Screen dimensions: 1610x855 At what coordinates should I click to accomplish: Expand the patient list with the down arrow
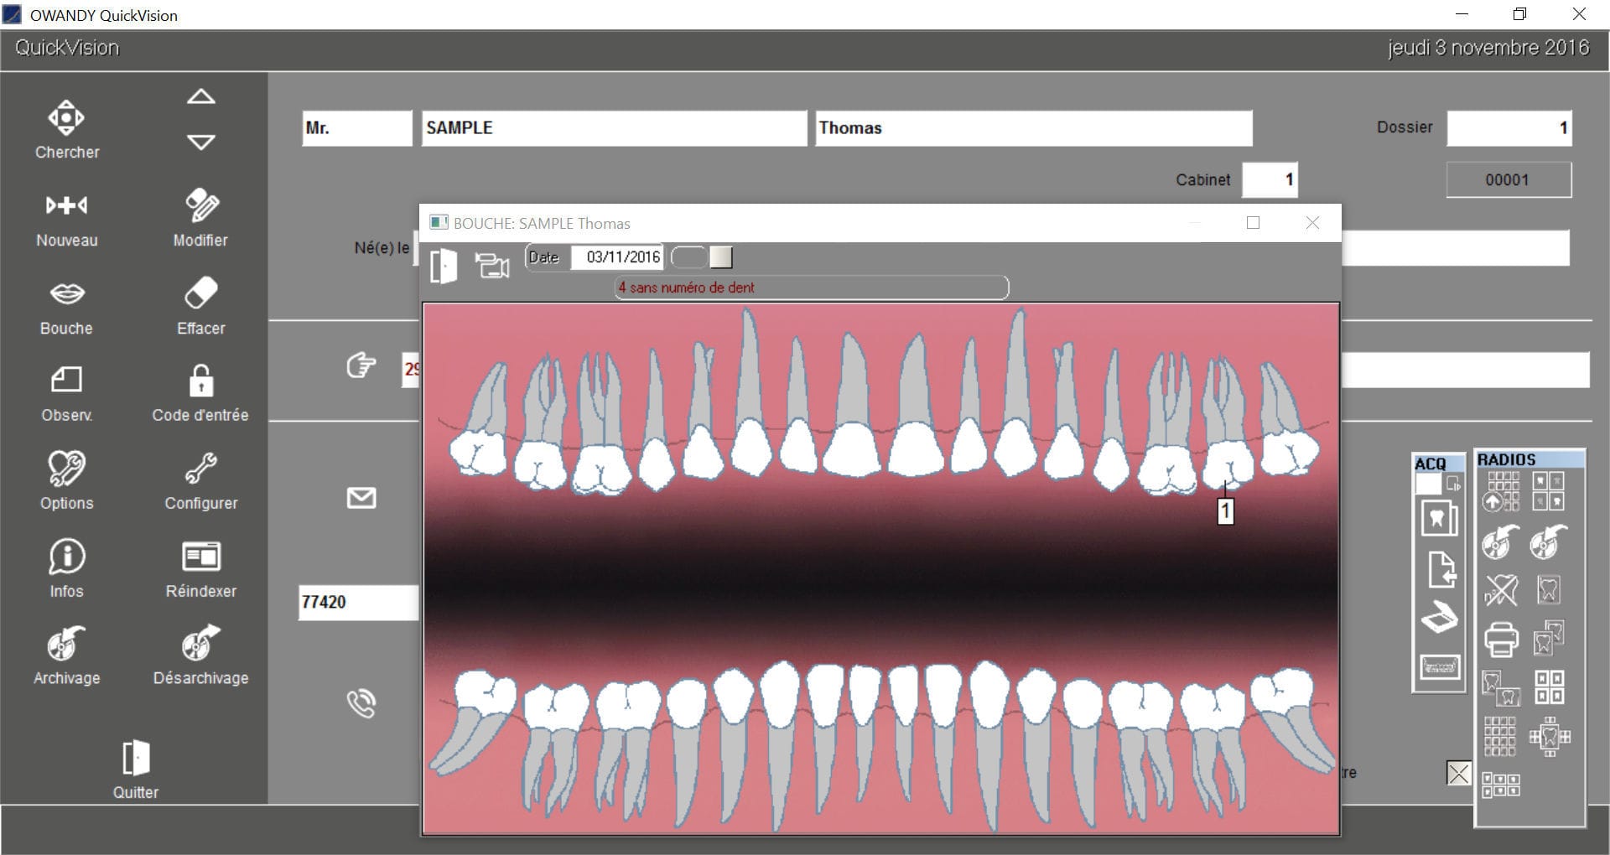(x=200, y=141)
